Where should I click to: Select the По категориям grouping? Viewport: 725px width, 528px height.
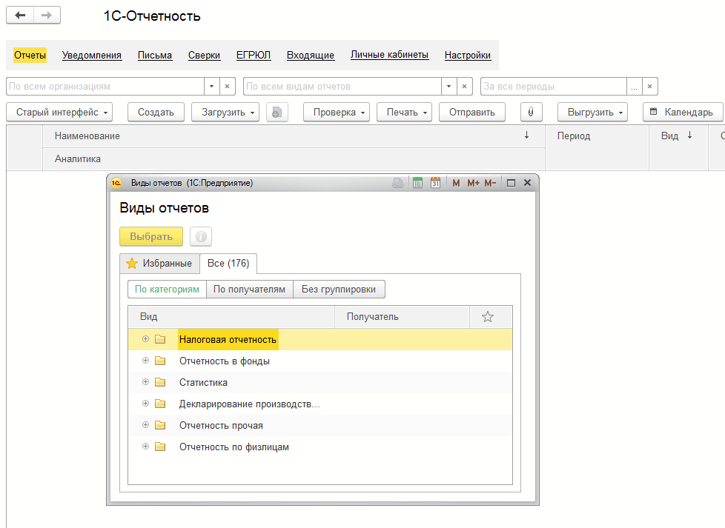pyautogui.click(x=167, y=289)
